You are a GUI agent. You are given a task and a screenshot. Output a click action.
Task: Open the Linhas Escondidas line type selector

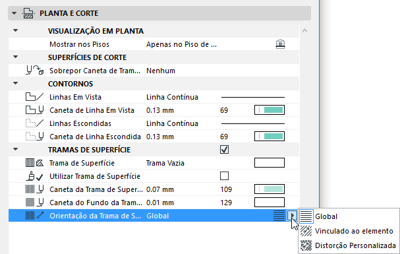click(253, 123)
